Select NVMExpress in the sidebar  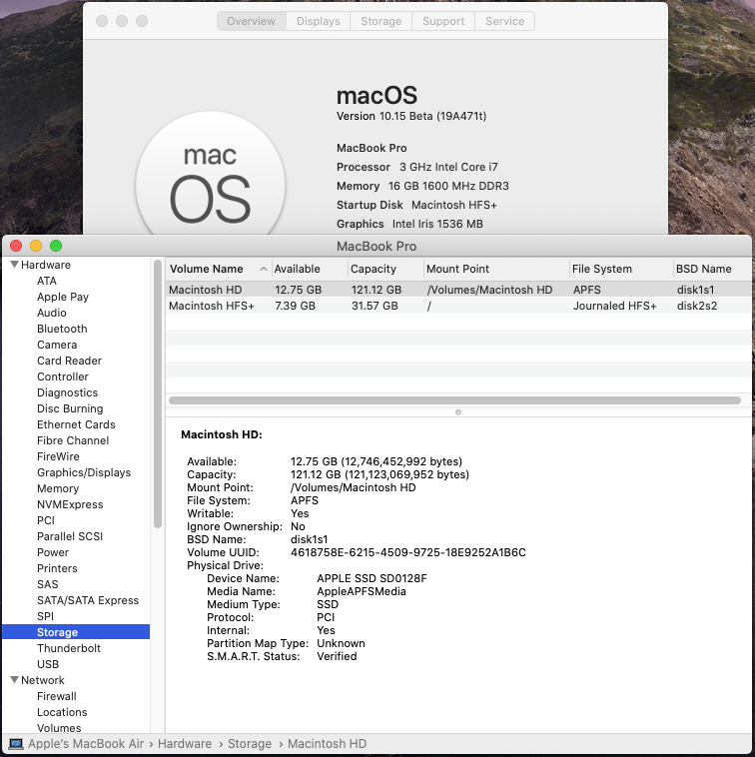(x=70, y=504)
